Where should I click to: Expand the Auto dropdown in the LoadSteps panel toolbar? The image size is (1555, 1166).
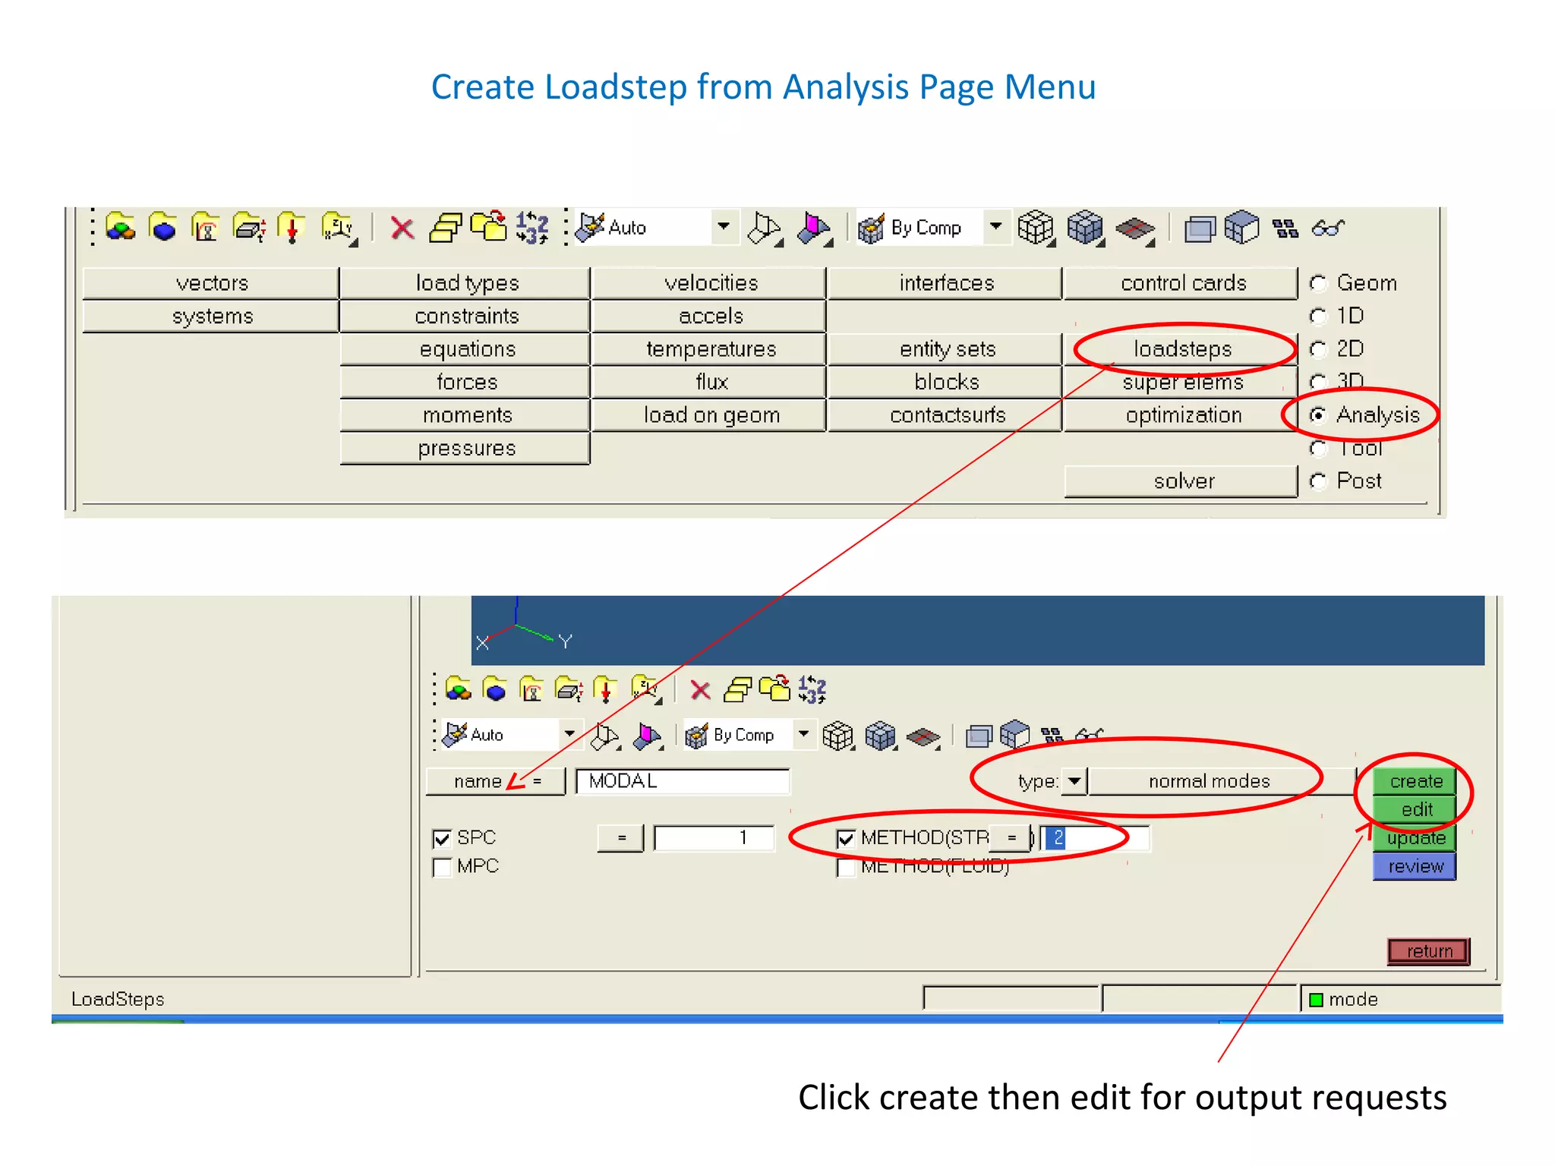[569, 734]
